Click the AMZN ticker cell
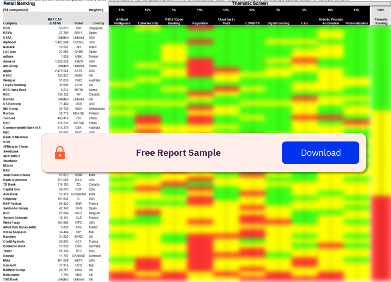The image size is (391, 282). (79, 61)
